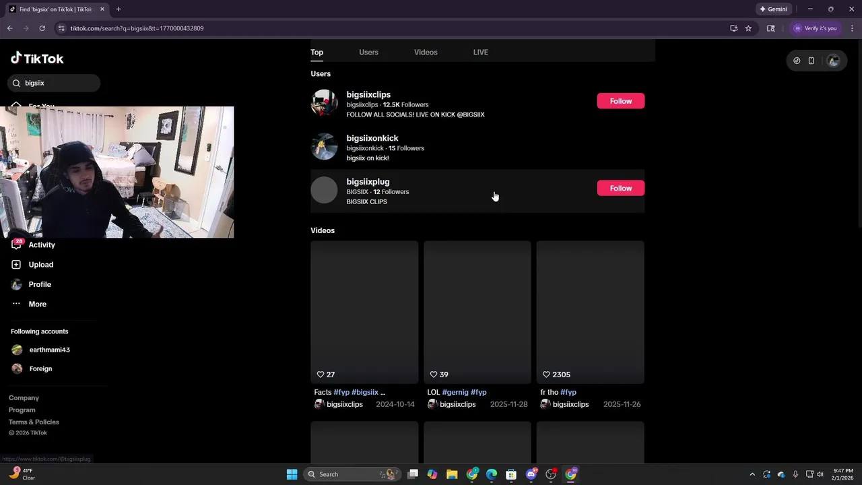Switch to the Videos tab

click(x=426, y=52)
